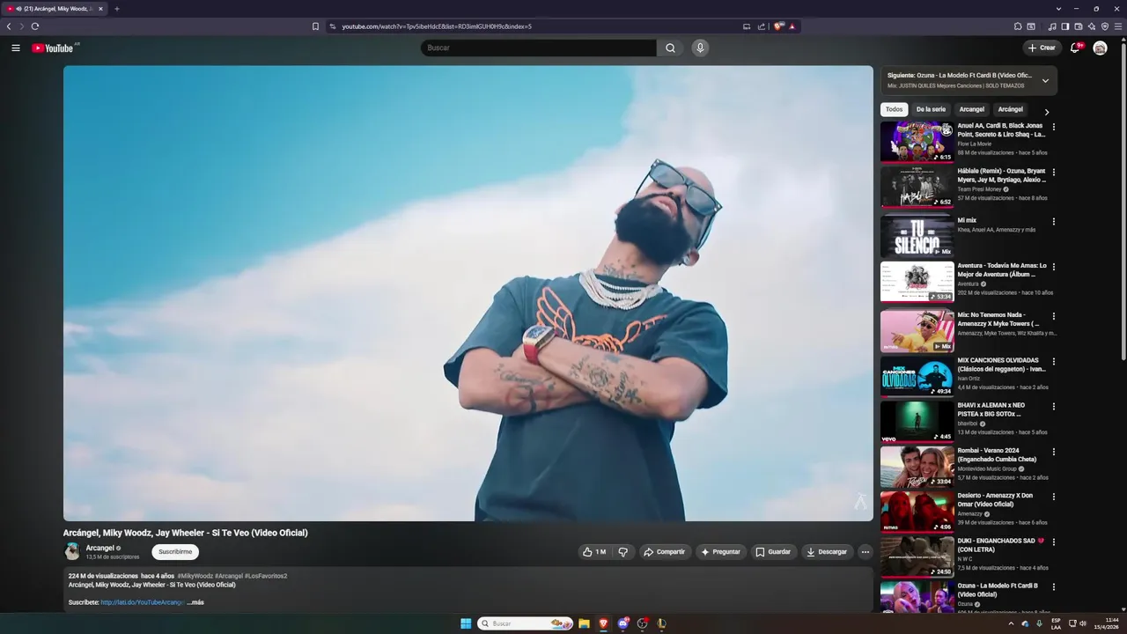Open the taskbar clock and date
The width and height of the screenshot is (1127, 634).
1106,623
